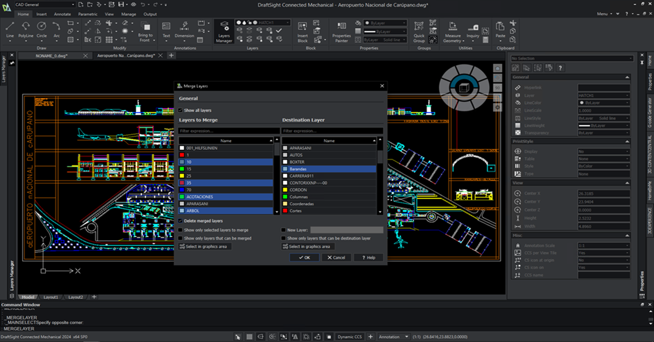Click Select in graphics area under Layers to Merge
Image resolution: width=654 pixels, height=342 pixels.
coord(204,246)
